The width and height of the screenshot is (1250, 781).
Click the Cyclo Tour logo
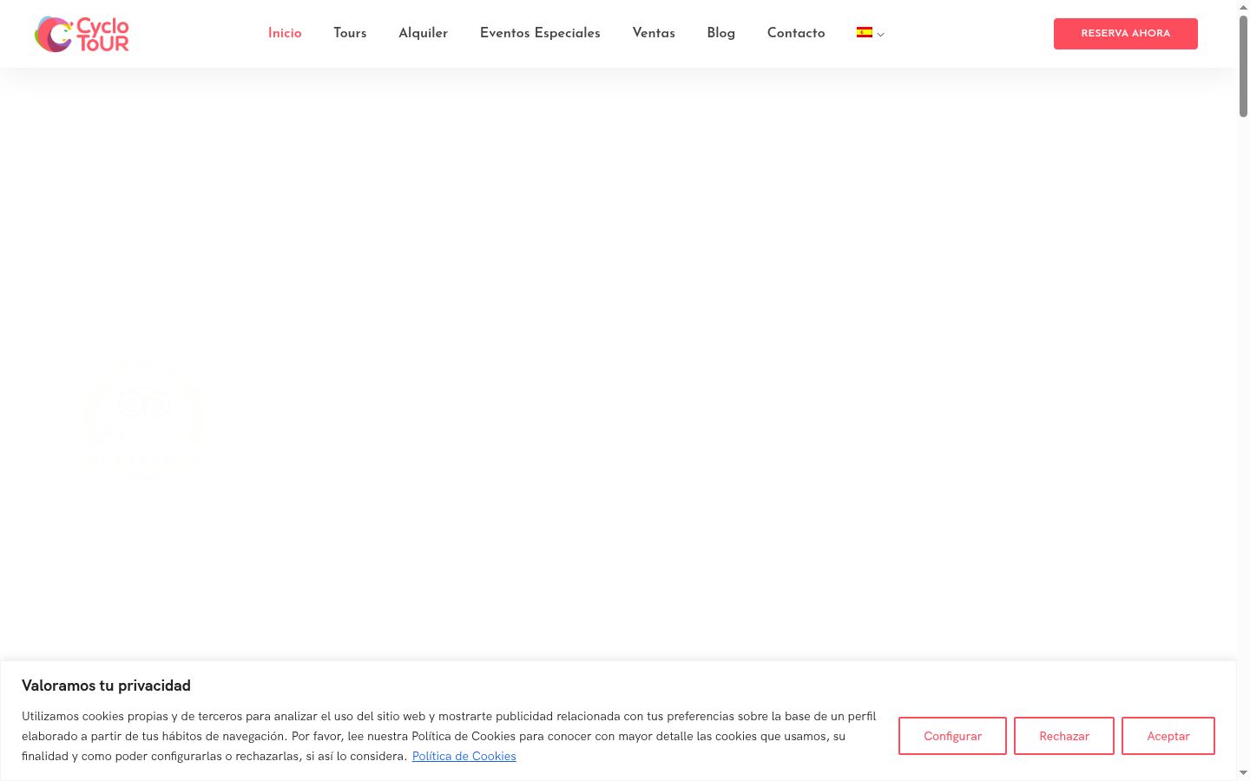pyautogui.click(x=82, y=34)
